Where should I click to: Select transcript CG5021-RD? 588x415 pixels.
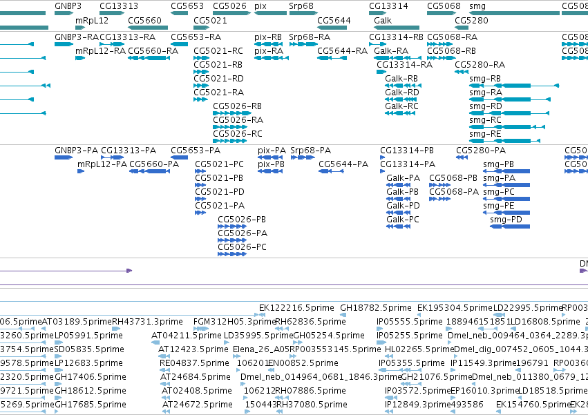pos(201,86)
